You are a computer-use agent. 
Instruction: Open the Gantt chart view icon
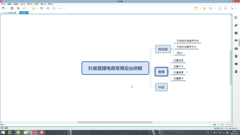pos(210,8)
